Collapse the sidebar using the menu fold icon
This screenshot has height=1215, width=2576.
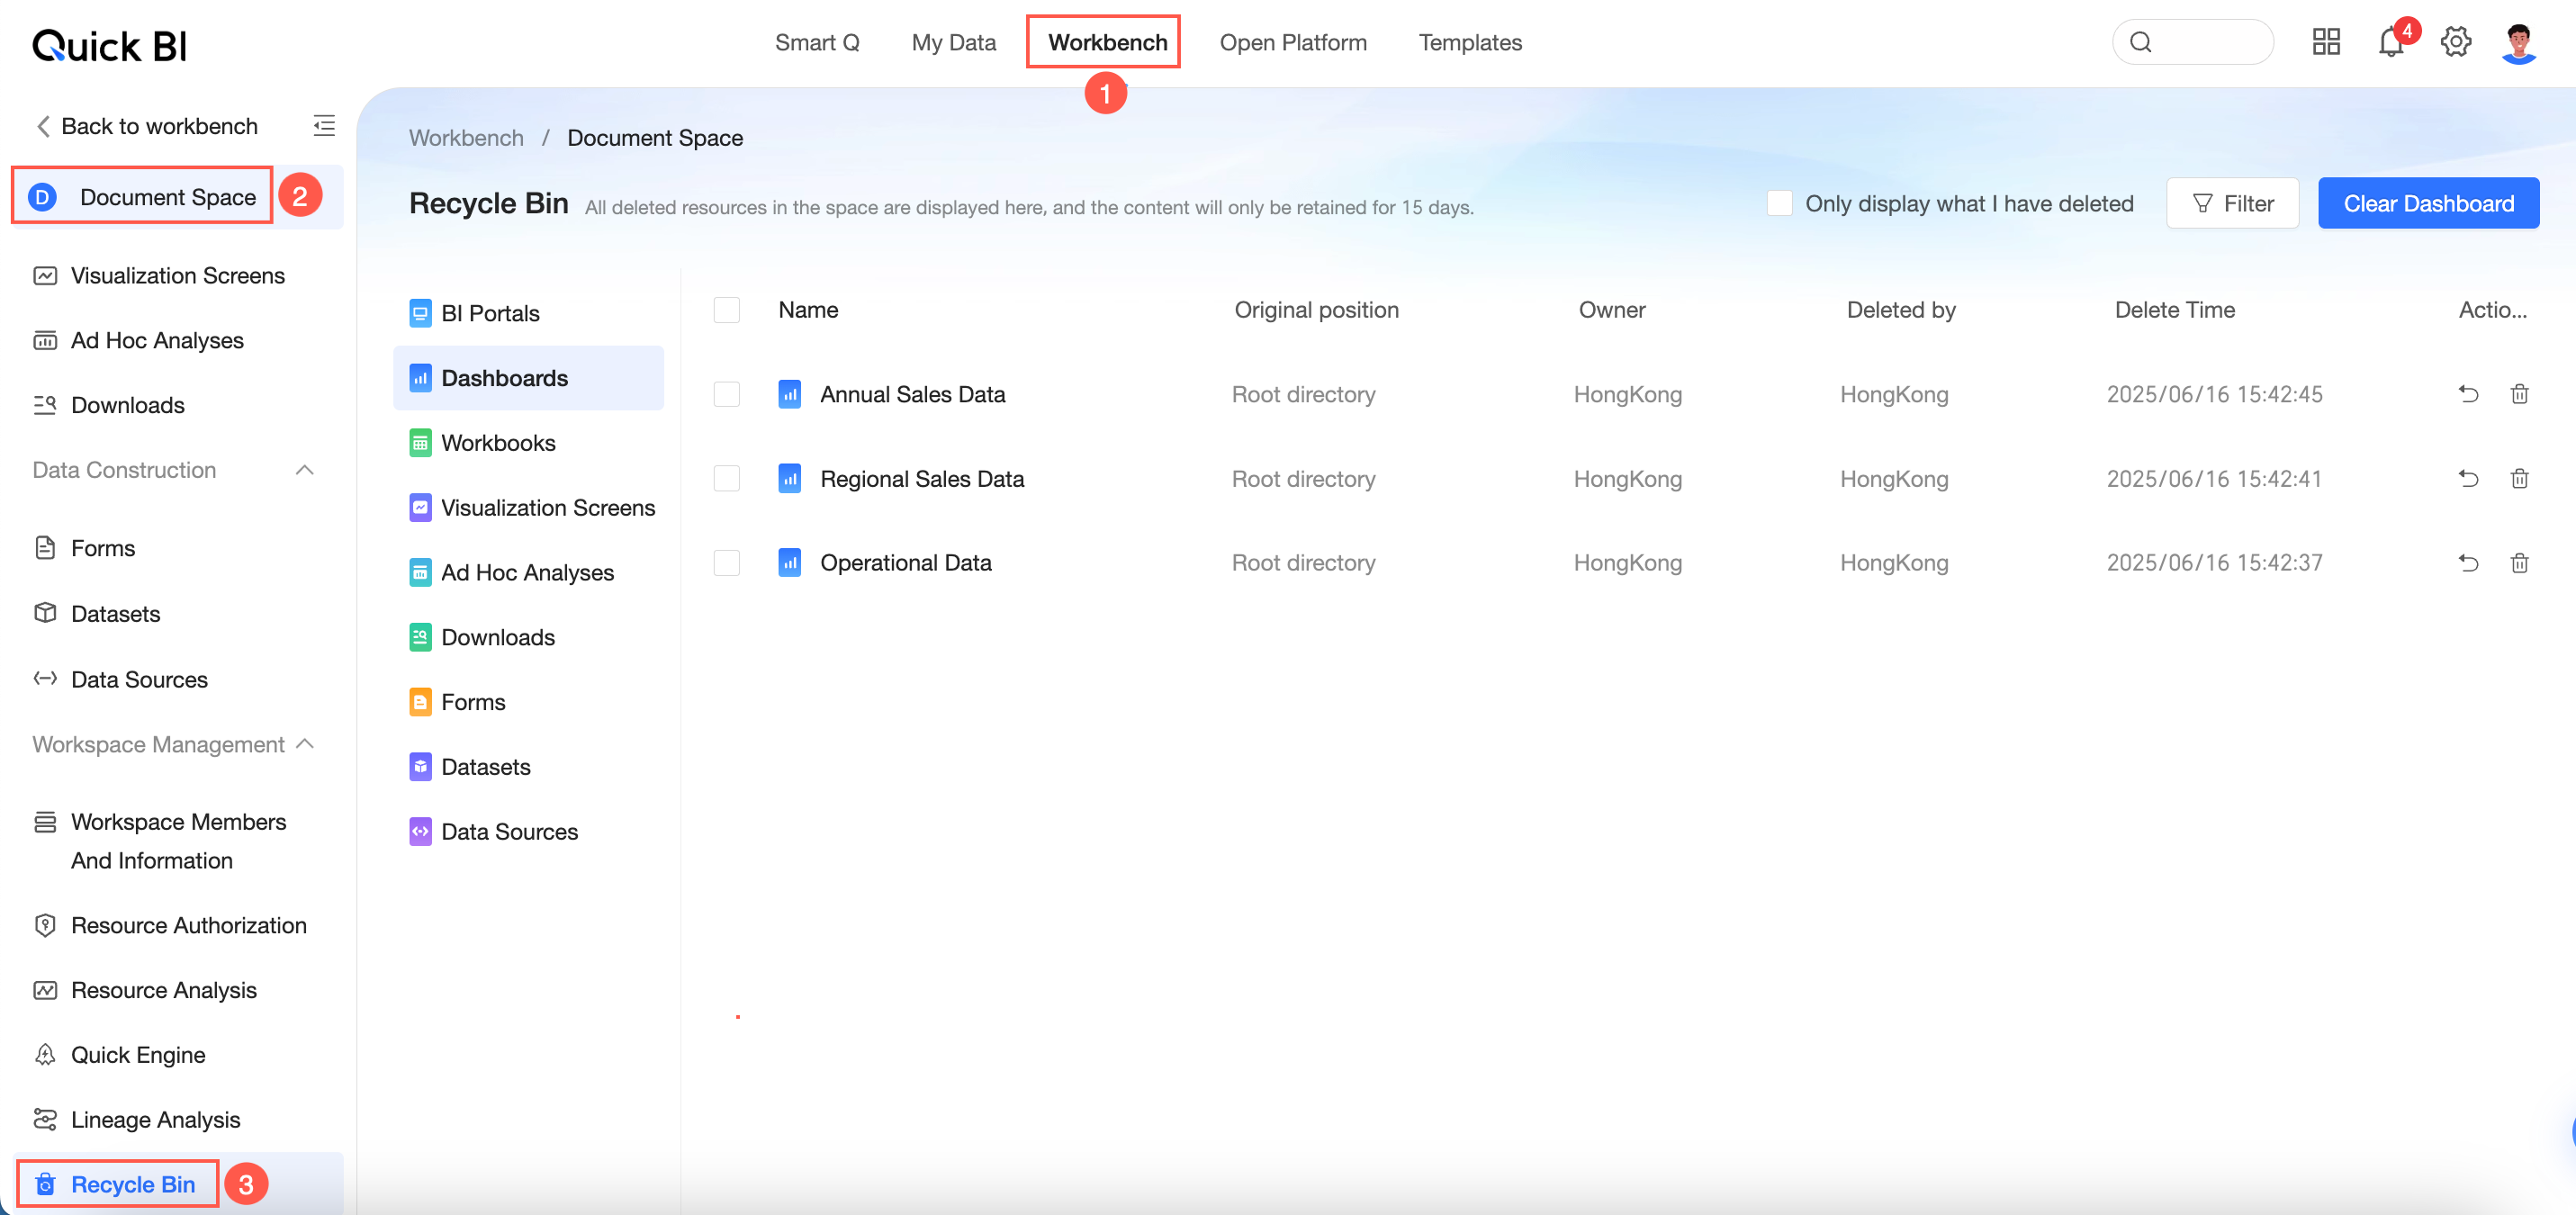coord(323,125)
